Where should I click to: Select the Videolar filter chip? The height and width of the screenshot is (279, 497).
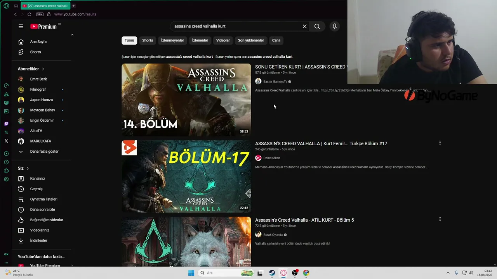pos(223,40)
